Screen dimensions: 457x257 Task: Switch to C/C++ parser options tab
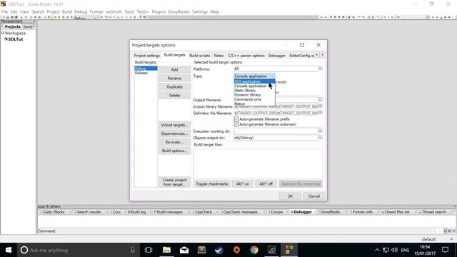[246, 56]
